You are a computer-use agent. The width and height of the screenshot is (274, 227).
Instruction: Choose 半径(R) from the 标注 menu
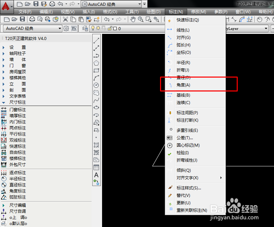coord(195,63)
